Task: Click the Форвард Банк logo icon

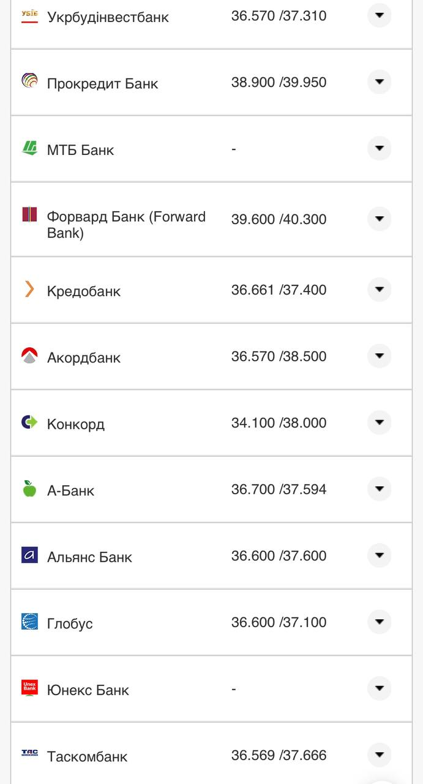Action: tap(29, 215)
